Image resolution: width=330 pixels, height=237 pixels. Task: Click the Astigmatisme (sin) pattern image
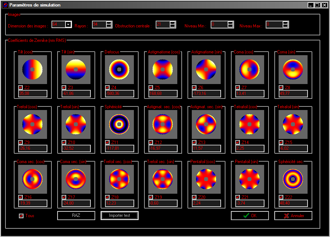coord(206,70)
